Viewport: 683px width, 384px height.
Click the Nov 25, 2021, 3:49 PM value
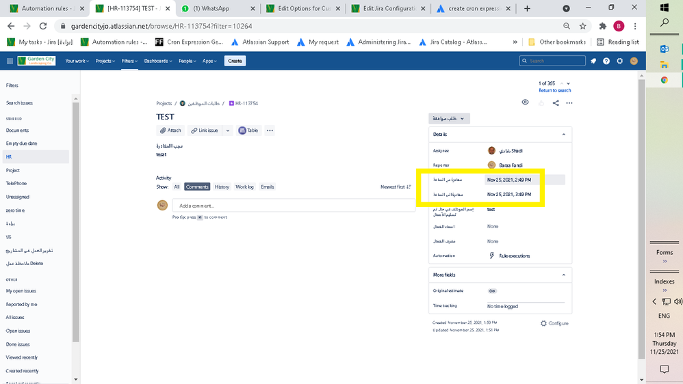click(x=509, y=195)
